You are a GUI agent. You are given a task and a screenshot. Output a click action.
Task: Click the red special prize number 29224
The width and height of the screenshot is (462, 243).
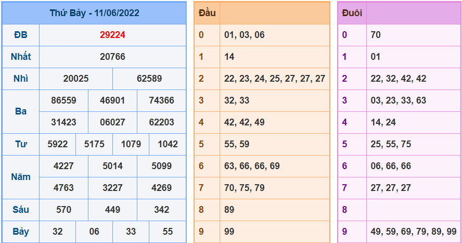[x=112, y=35]
